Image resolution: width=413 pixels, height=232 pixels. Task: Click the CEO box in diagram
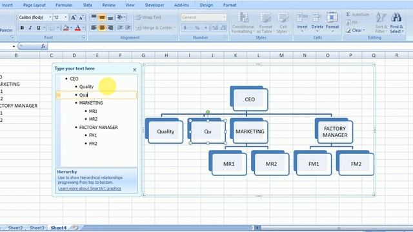[250, 99]
